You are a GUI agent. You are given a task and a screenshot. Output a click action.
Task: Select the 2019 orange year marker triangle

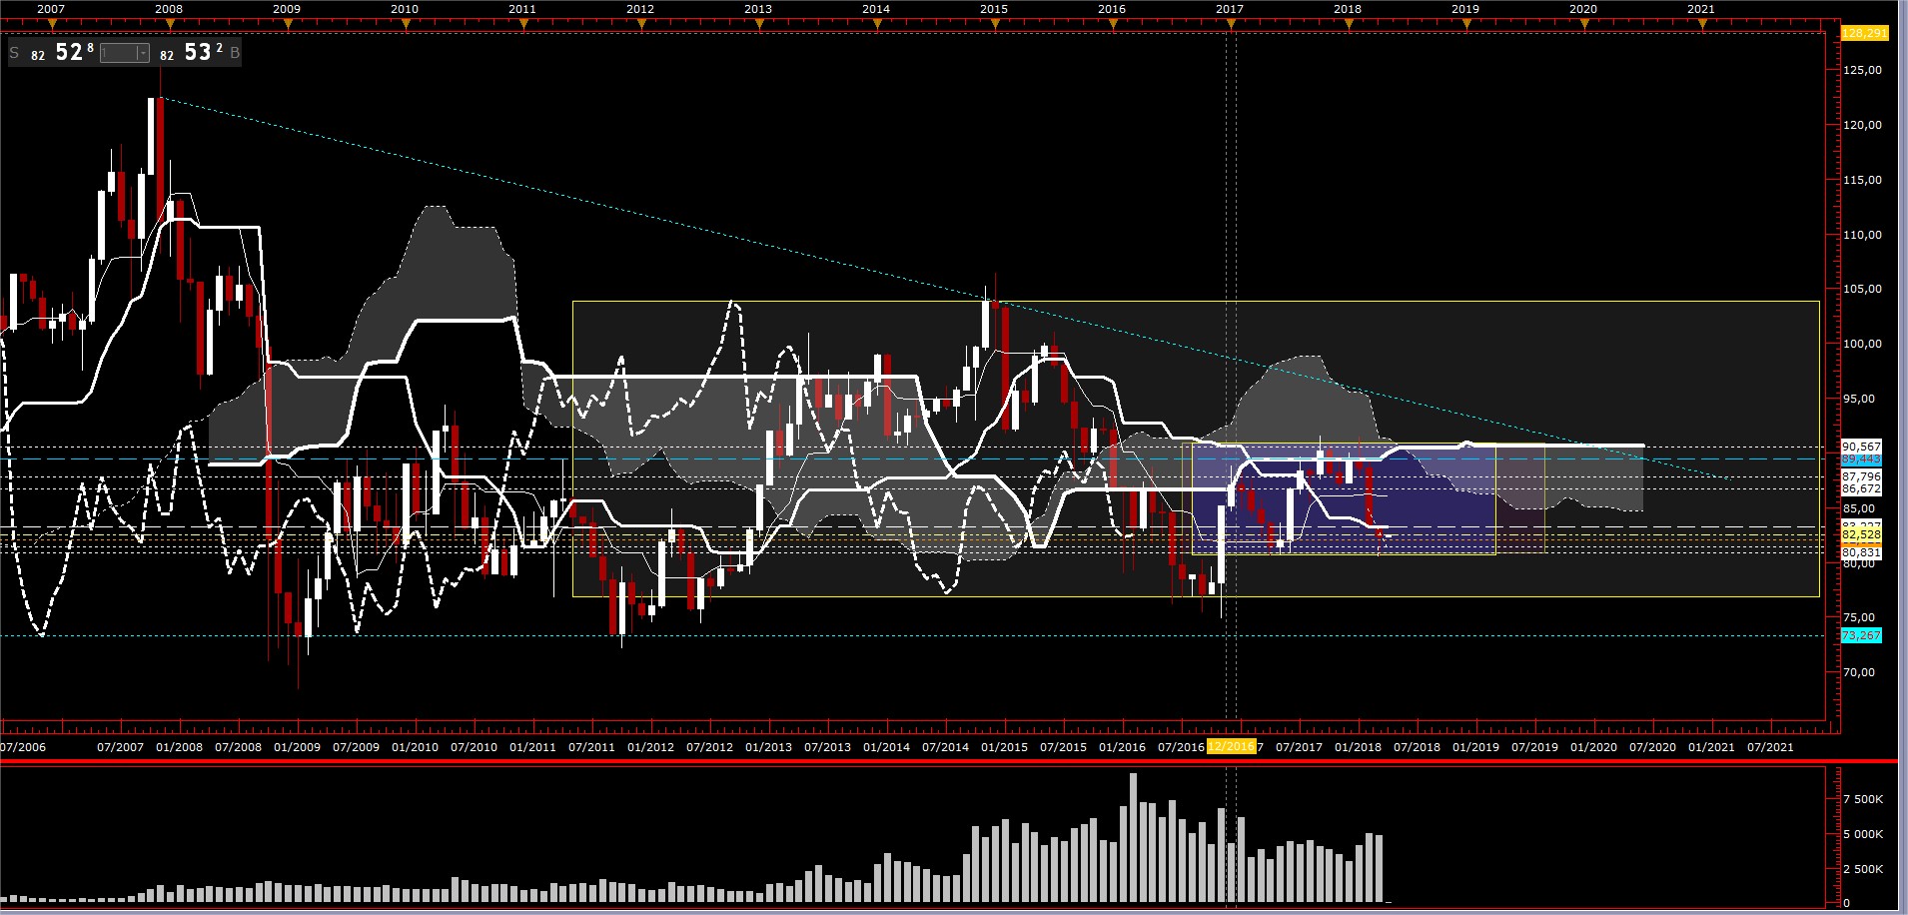coord(1465,23)
